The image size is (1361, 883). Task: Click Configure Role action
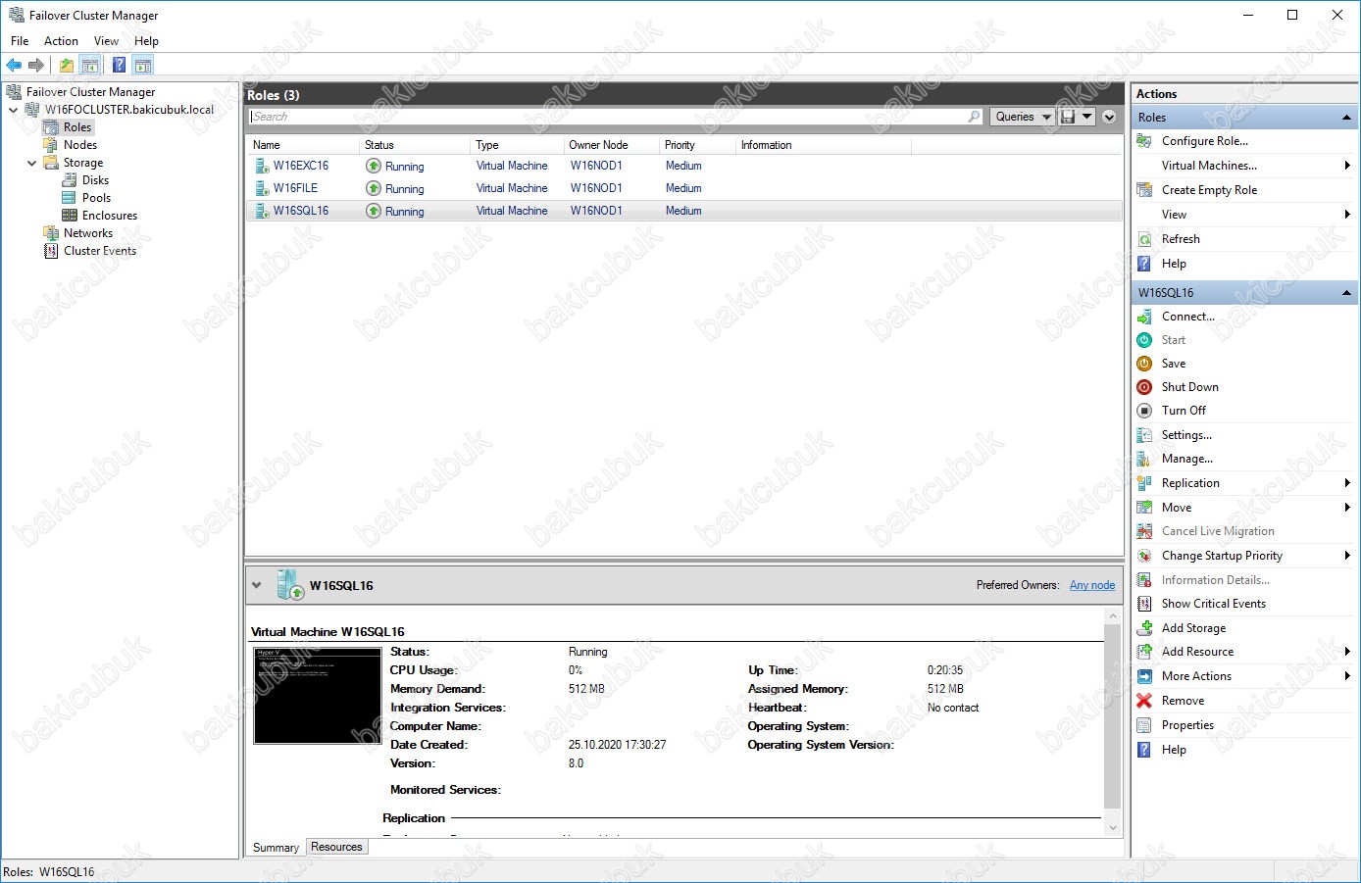click(1204, 141)
